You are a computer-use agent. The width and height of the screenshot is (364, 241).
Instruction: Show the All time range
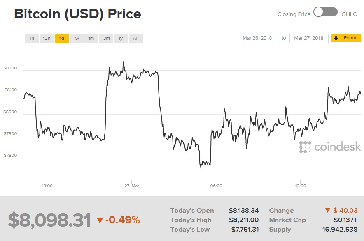pos(135,38)
